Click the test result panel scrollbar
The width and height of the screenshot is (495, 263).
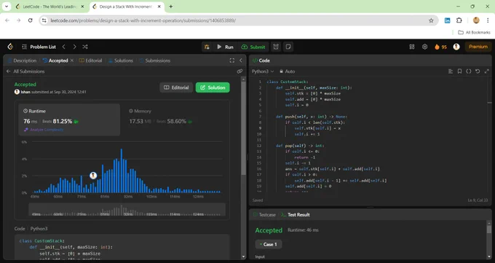pyautogui.click(x=489, y=229)
